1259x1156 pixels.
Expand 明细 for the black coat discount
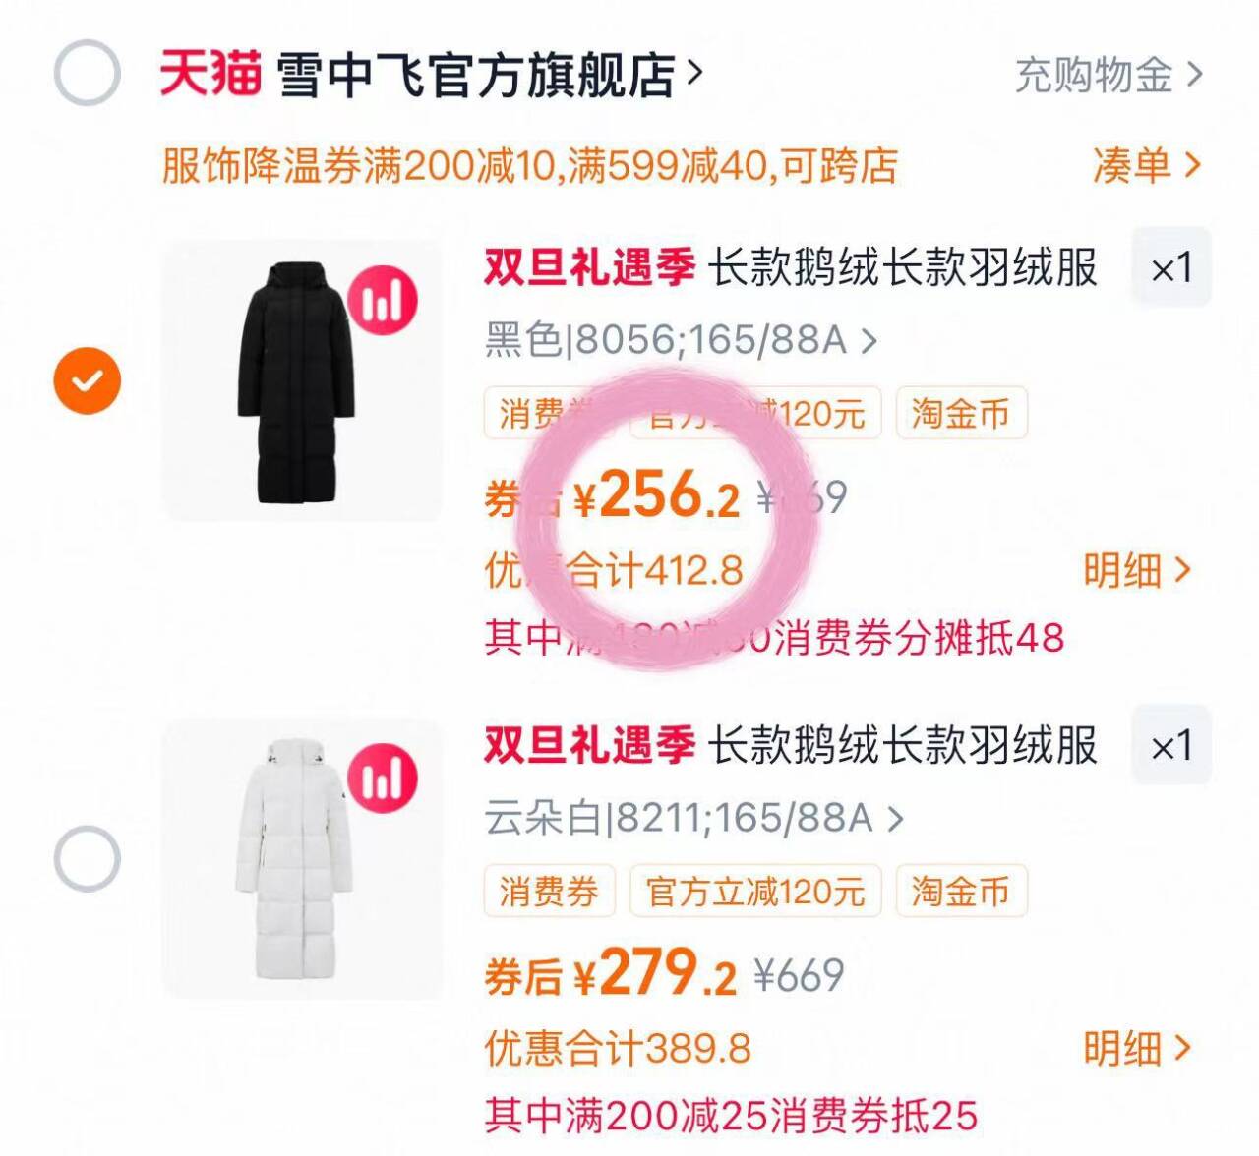(1137, 570)
